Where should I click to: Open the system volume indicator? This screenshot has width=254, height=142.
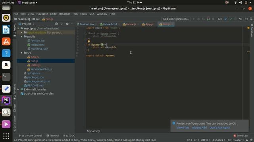click(x=241, y=2)
